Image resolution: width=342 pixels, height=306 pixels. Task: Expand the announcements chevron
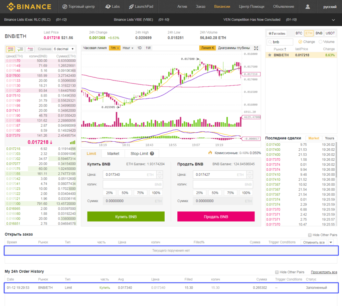tap(333, 20)
